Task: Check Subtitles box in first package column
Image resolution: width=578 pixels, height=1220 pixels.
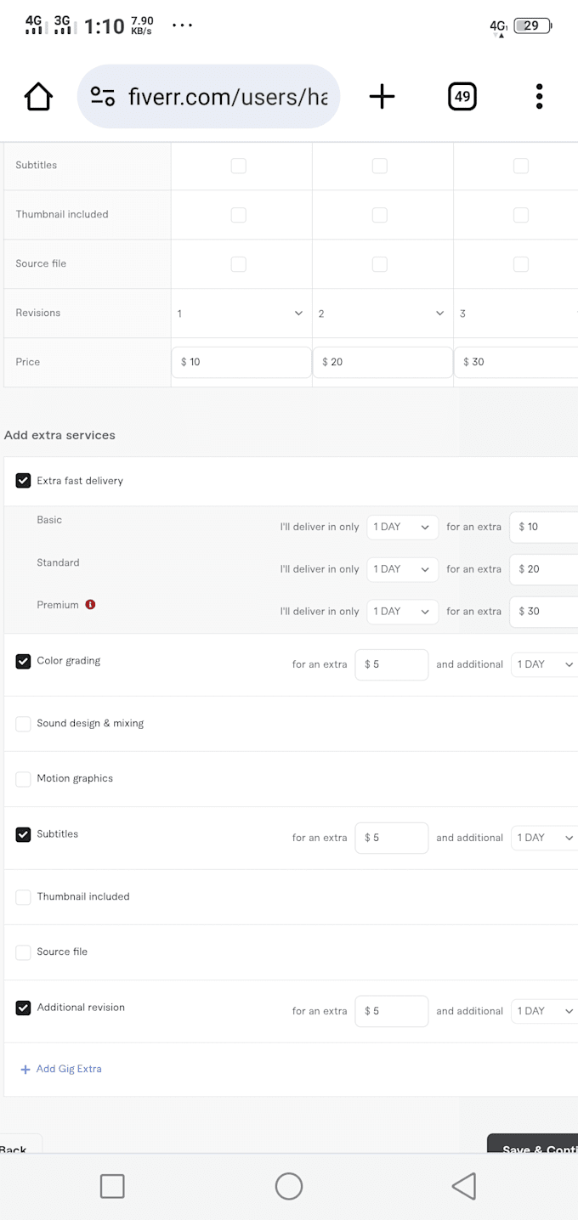Action: click(239, 166)
